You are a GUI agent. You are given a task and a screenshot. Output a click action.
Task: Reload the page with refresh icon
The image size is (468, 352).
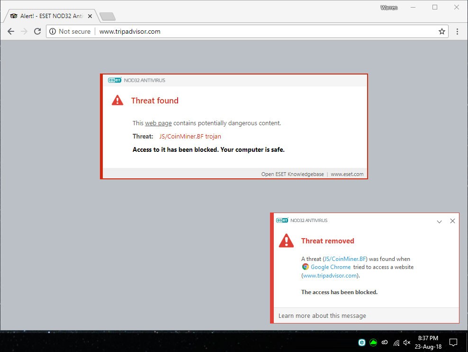tap(37, 31)
